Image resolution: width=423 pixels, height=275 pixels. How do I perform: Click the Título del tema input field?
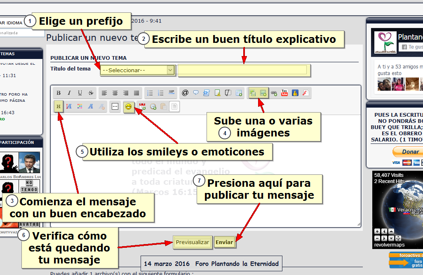[243, 70]
